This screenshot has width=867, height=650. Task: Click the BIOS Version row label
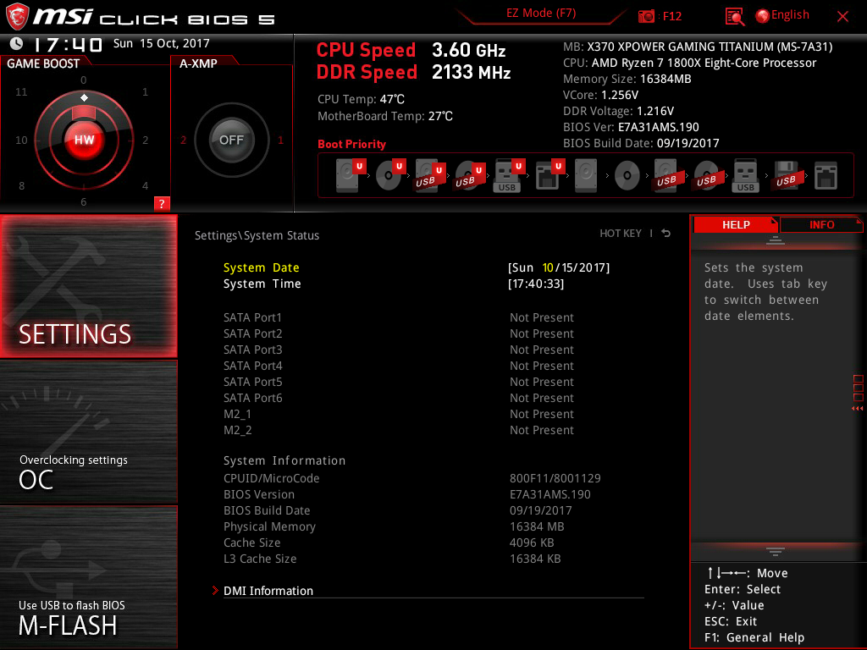point(259,494)
